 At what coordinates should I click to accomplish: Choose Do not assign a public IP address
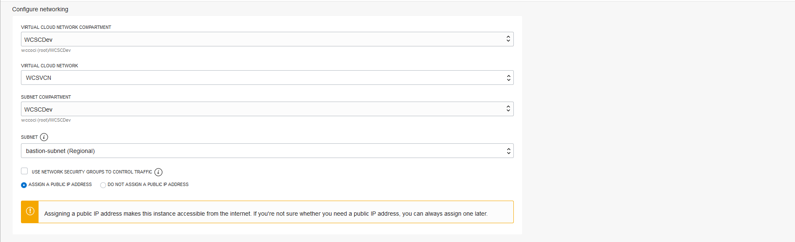tap(103, 185)
